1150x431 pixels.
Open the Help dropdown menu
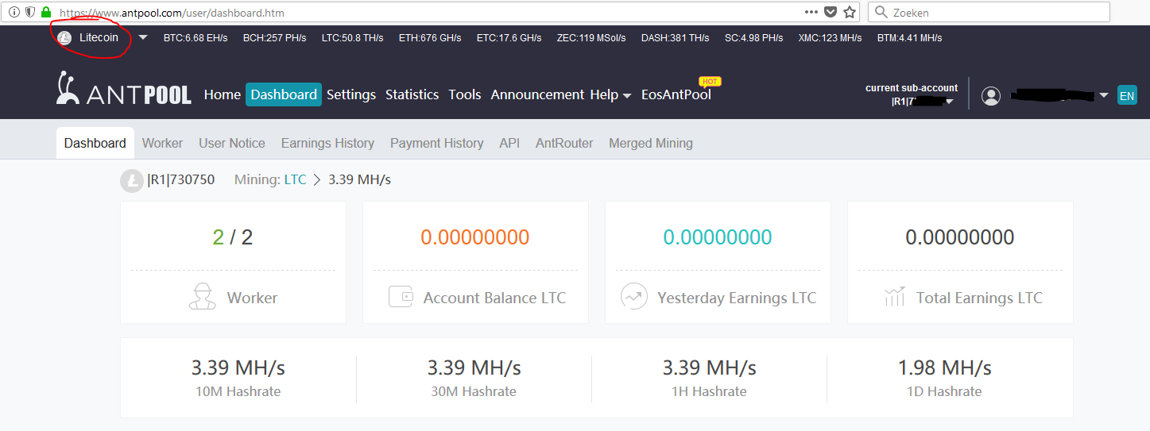point(610,94)
